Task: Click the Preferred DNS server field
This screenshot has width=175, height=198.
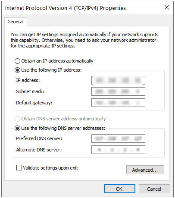Action: coord(118,138)
